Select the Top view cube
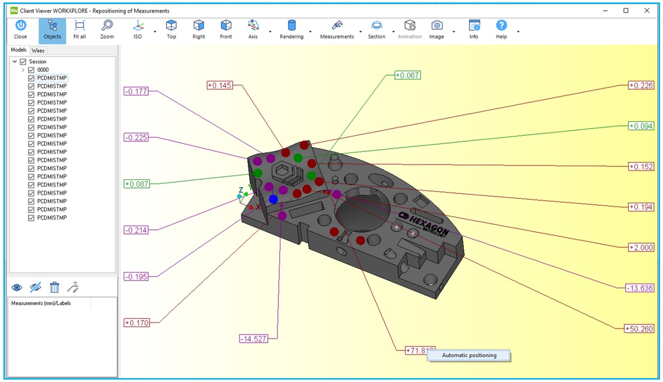The image size is (663, 382). (x=171, y=25)
